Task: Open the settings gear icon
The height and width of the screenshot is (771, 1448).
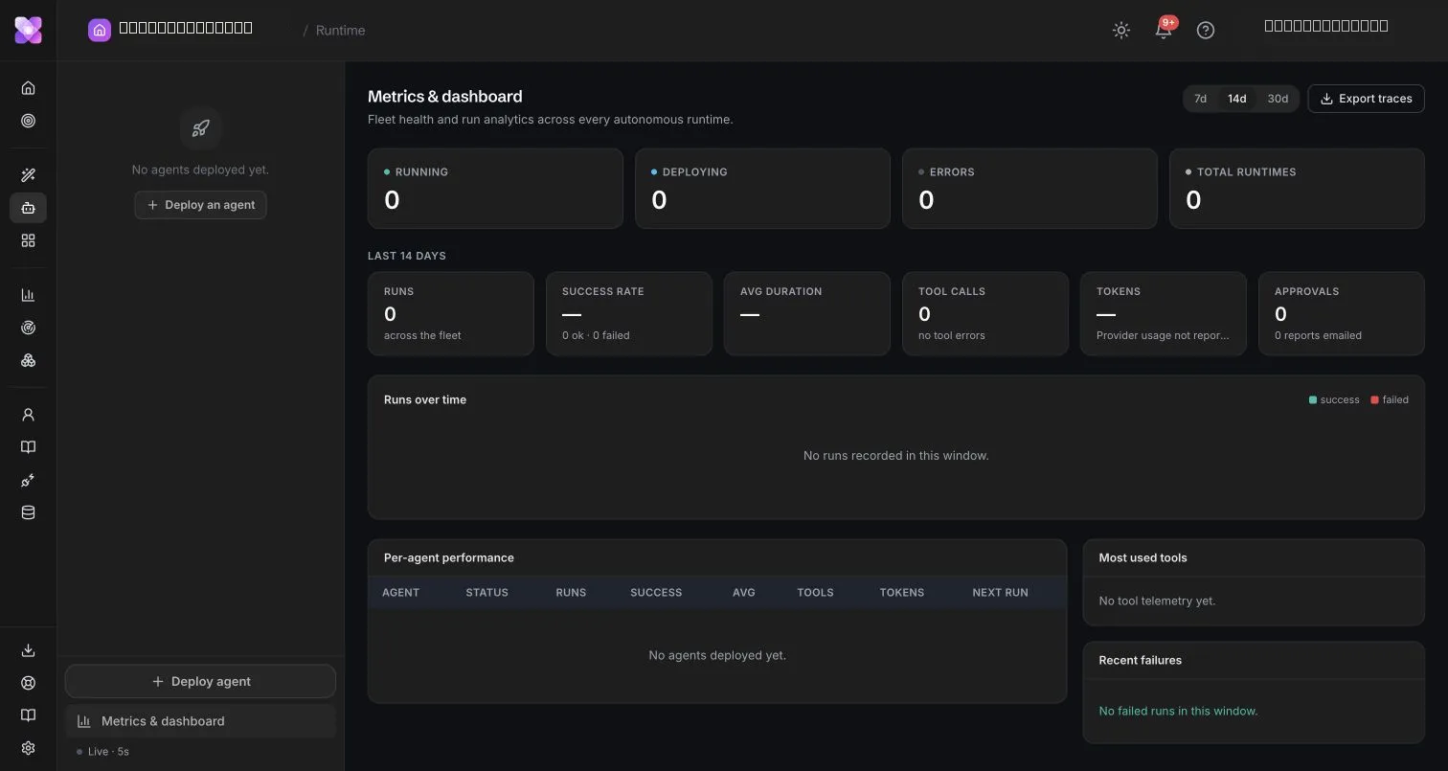Action: tap(28, 748)
